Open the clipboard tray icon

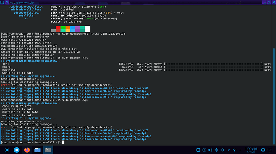[x=198, y=150]
